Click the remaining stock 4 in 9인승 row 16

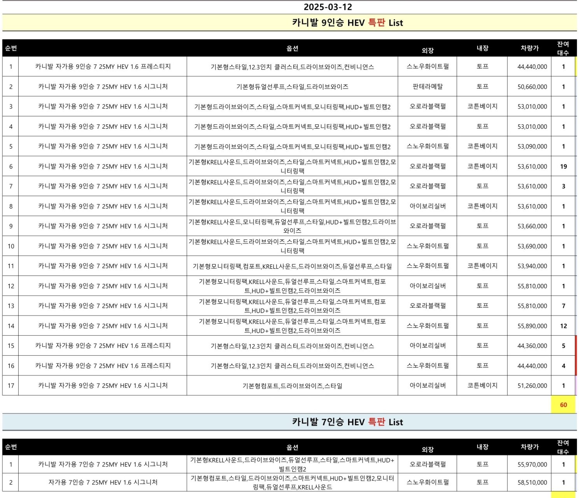click(x=563, y=366)
